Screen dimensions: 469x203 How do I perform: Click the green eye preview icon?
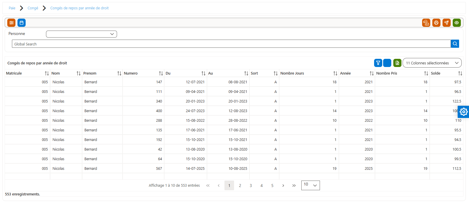click(457, 23)
